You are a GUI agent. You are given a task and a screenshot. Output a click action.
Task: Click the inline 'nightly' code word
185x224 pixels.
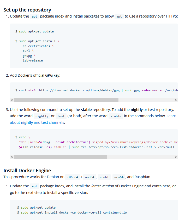point(42,116)
